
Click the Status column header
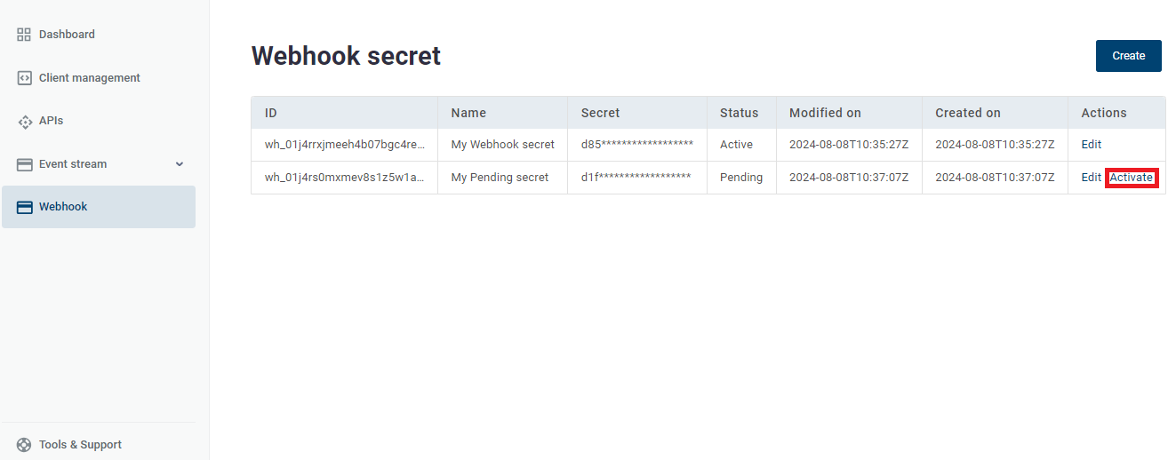[739, 113]
